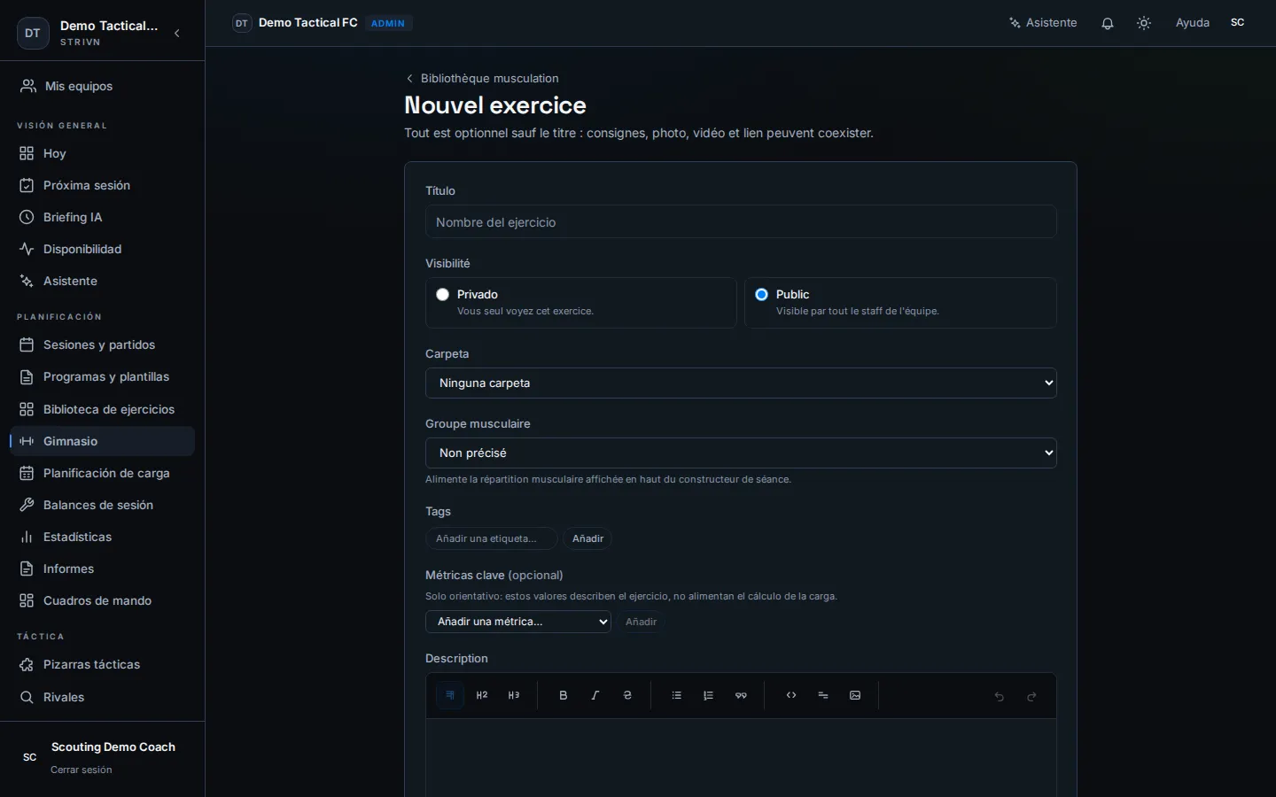Click inside the Description text area

[741, 757]
